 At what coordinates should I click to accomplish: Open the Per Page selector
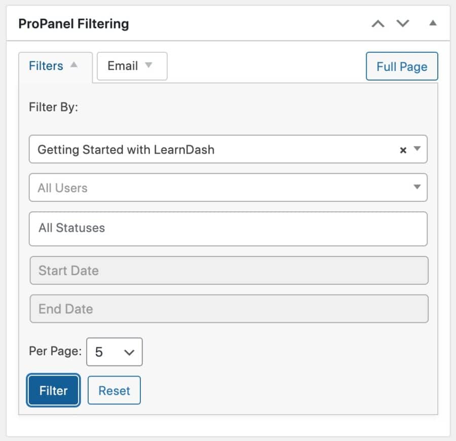click(x=115, y=352)
